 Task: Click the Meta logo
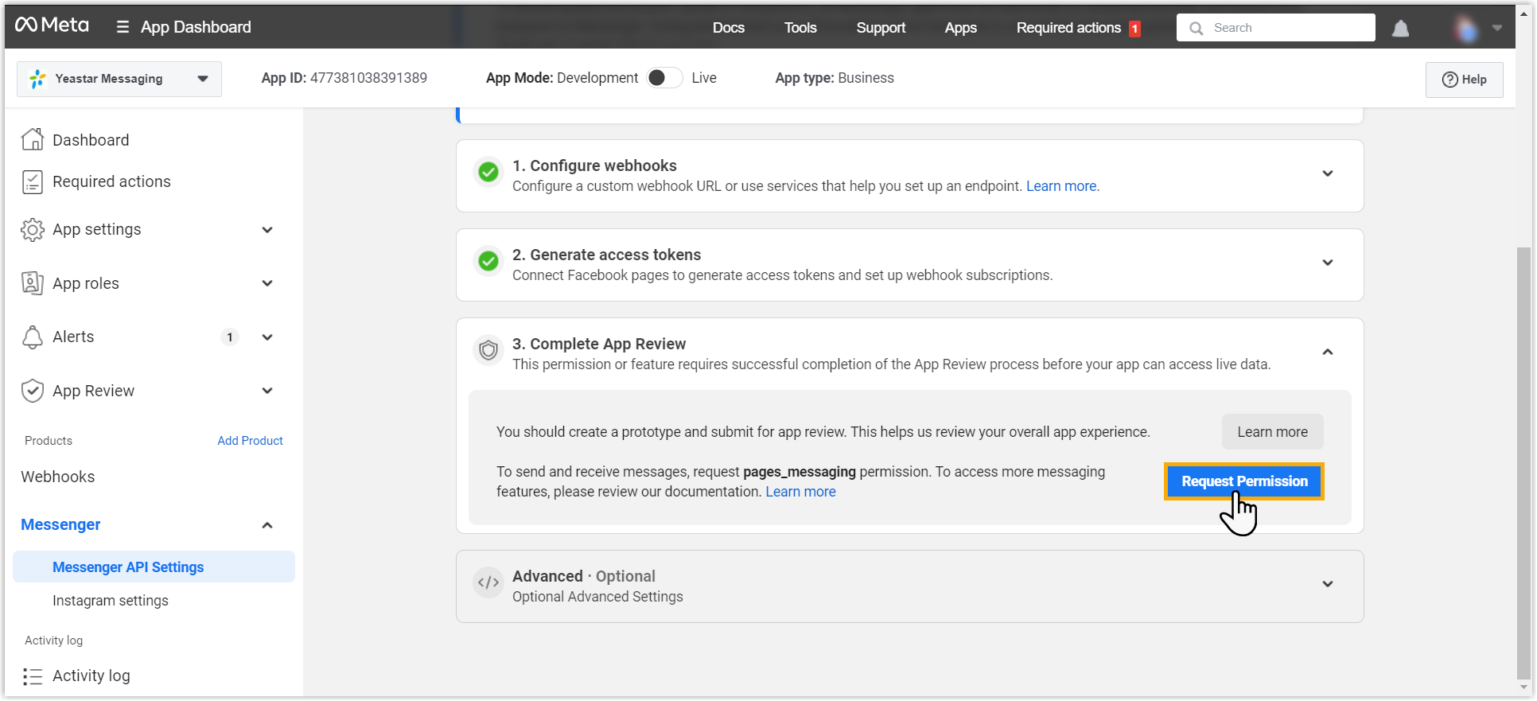pyautogui.click(x=52, y=25)
